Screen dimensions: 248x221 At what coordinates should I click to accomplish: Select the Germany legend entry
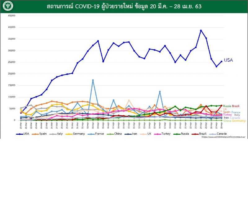click(75, 134)
